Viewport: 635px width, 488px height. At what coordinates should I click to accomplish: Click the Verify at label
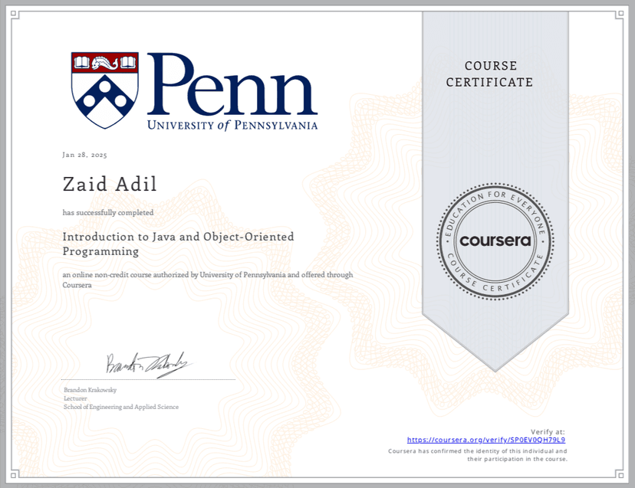(547, 431)
